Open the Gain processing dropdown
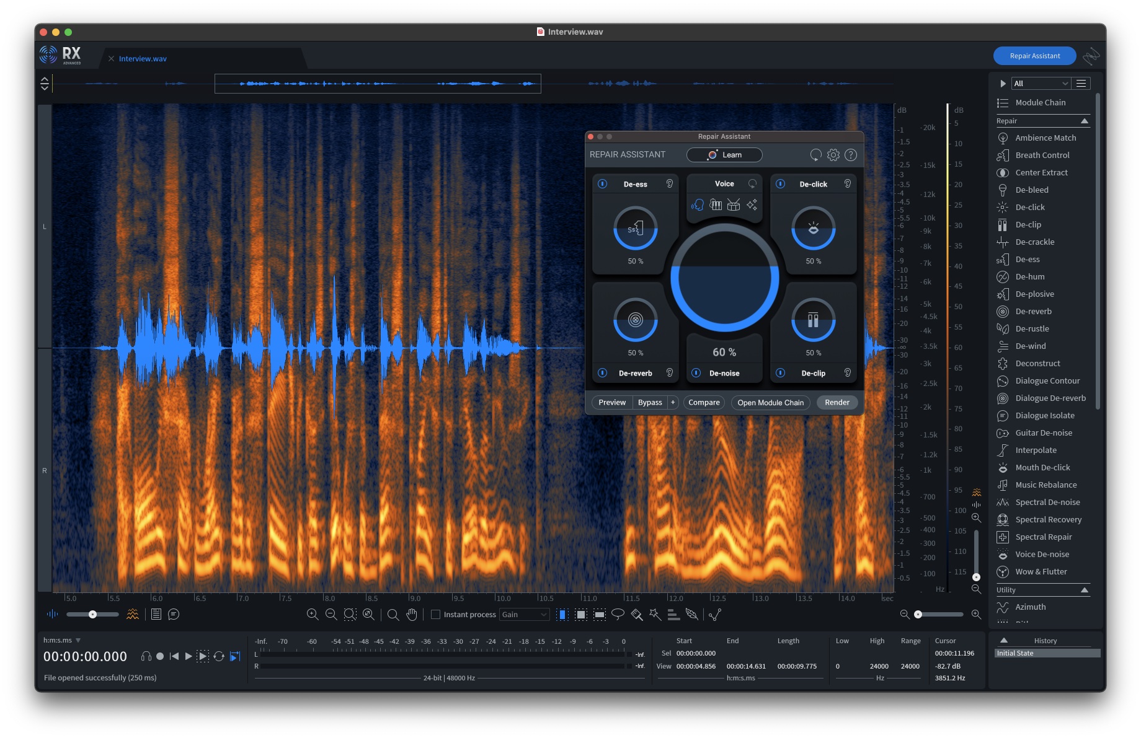Screen dimensions: 1141x738 (x=524, y=614)
